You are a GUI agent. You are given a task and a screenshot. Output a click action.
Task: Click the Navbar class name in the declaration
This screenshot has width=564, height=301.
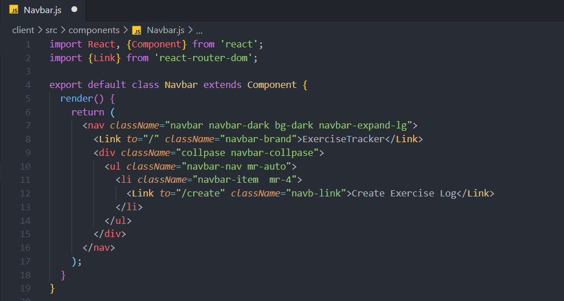(x=181, y=85)
